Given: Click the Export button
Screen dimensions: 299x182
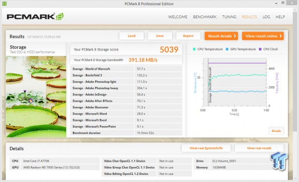Looking at the screenshot, I should [188, 36].
